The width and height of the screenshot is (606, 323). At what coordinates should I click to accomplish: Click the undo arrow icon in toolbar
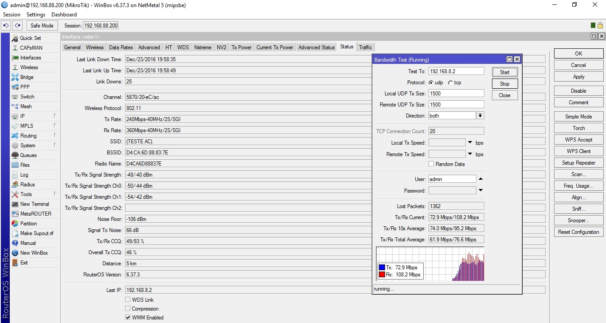click(6, 26)
